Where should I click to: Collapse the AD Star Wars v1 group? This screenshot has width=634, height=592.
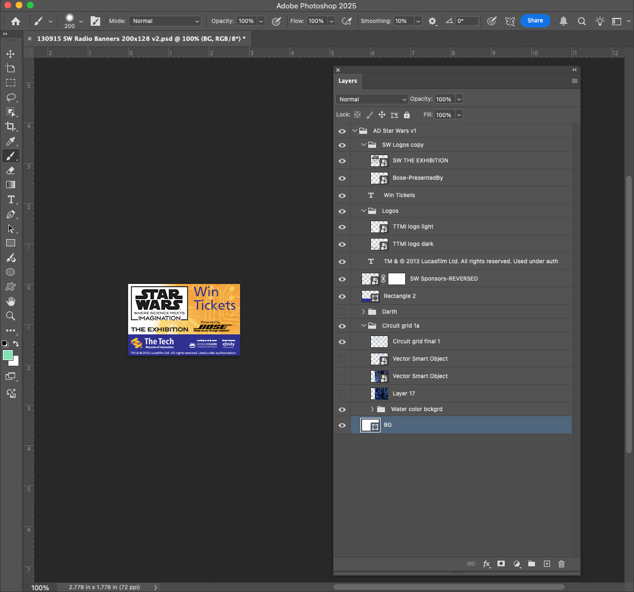coord(355,130)
